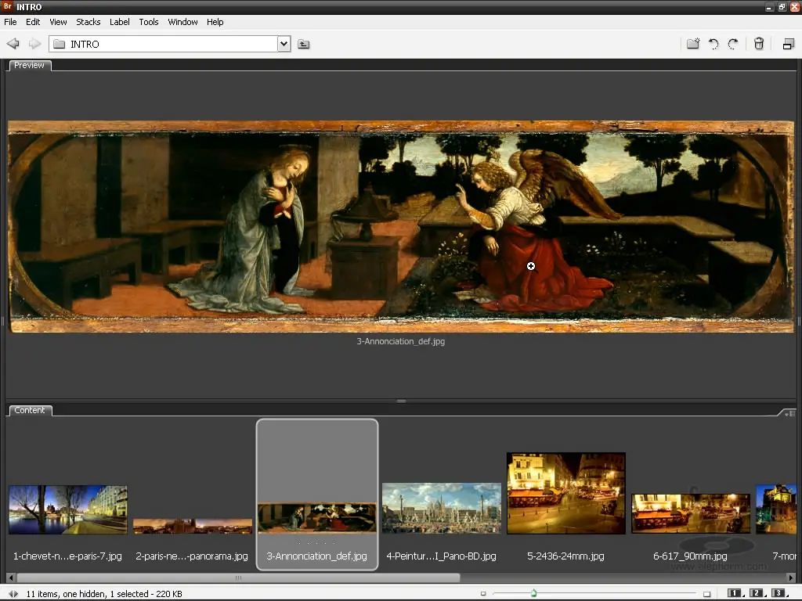Select the Preview panel tab
Image resolution: width=802 pixels, height=601 pixels.
30,66
